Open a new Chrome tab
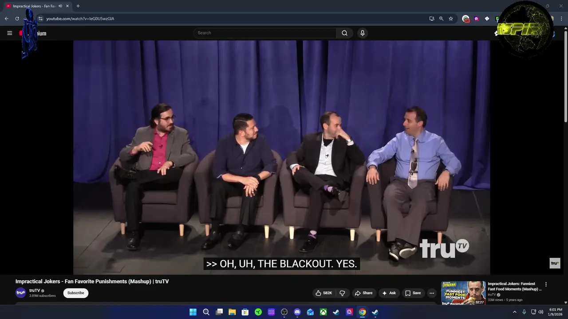568x319 pixels. [78, 6]
